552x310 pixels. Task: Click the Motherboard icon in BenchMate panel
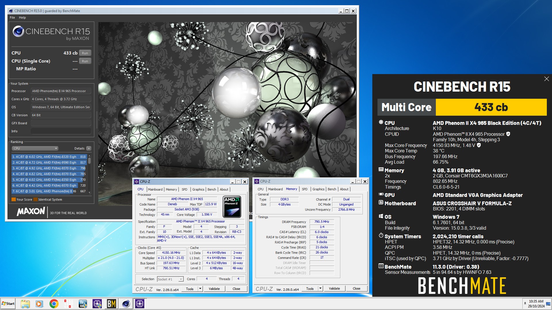381,202
